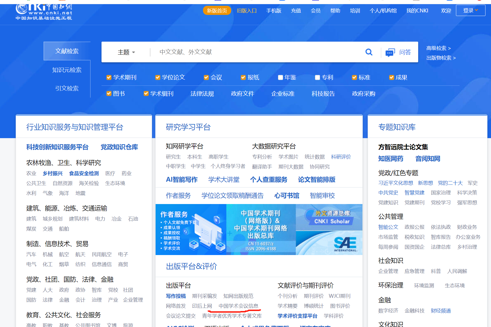Open 写作投稿 link
The width and height of the screenshot is (491, 327).
tap(176, 296)
